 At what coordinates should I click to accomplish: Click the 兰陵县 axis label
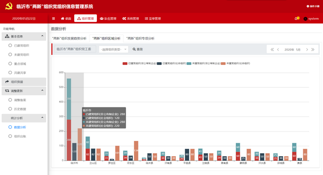click(x=206, y=163)
